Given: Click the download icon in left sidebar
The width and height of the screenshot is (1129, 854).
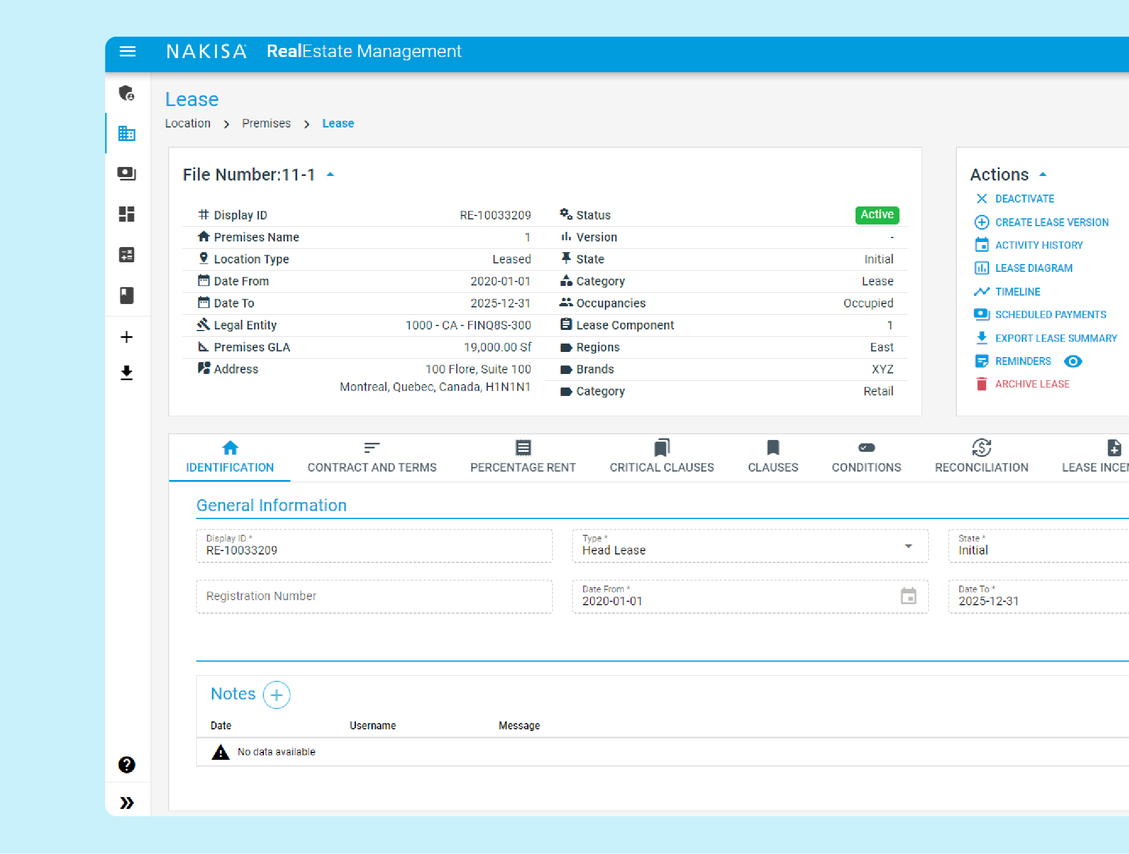Looking at the screenshot, I should (127, 373).
